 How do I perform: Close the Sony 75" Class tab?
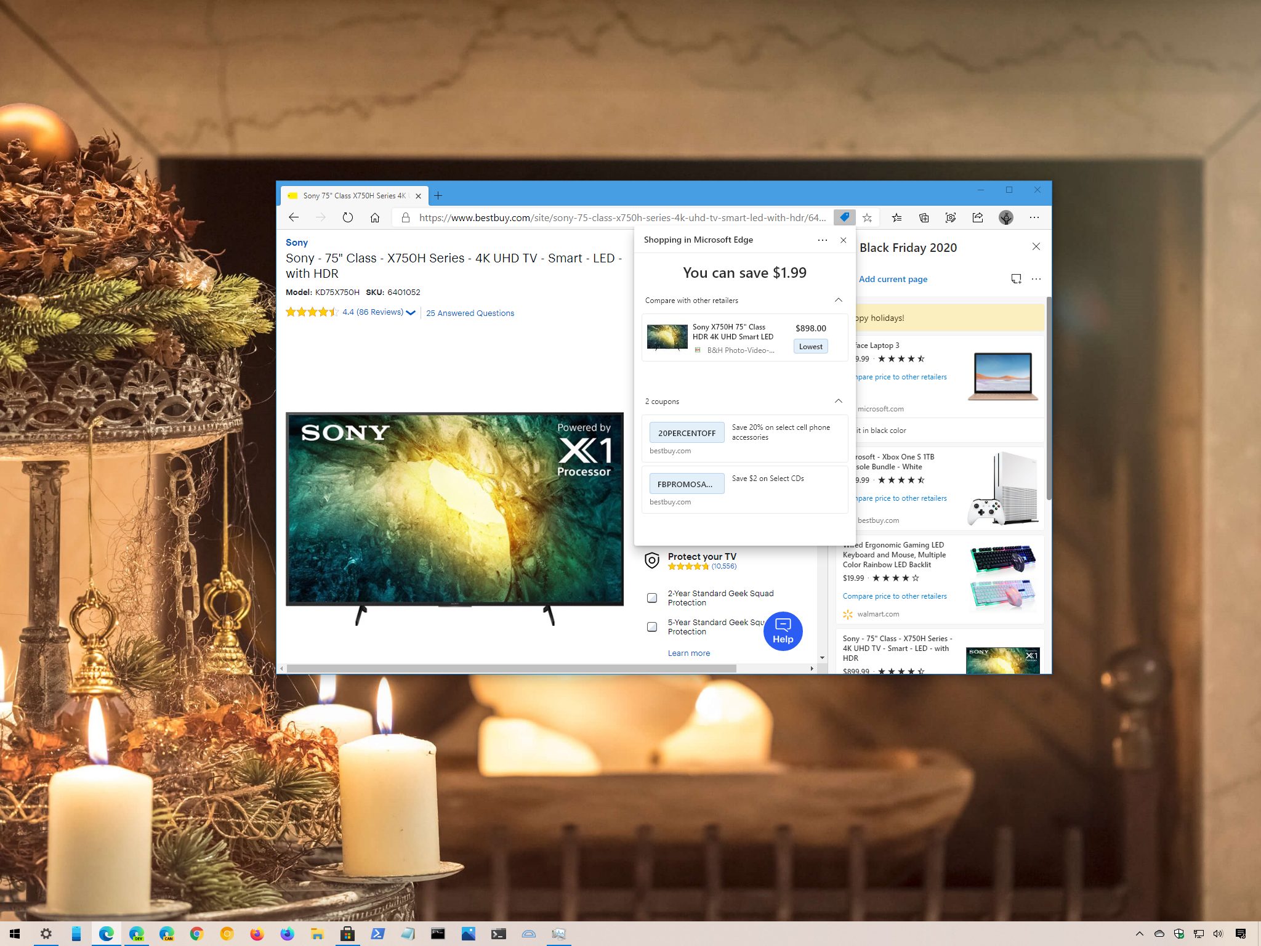coord(418,196)
